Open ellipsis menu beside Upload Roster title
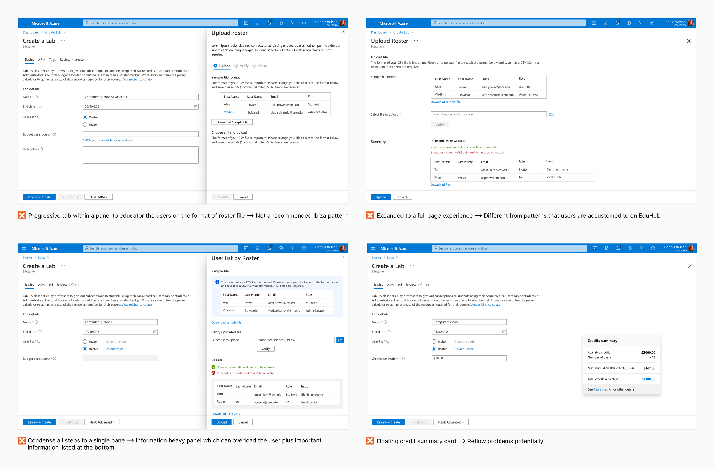The height and width of the screenshot is (469, 715). click(x=416, y=41)
